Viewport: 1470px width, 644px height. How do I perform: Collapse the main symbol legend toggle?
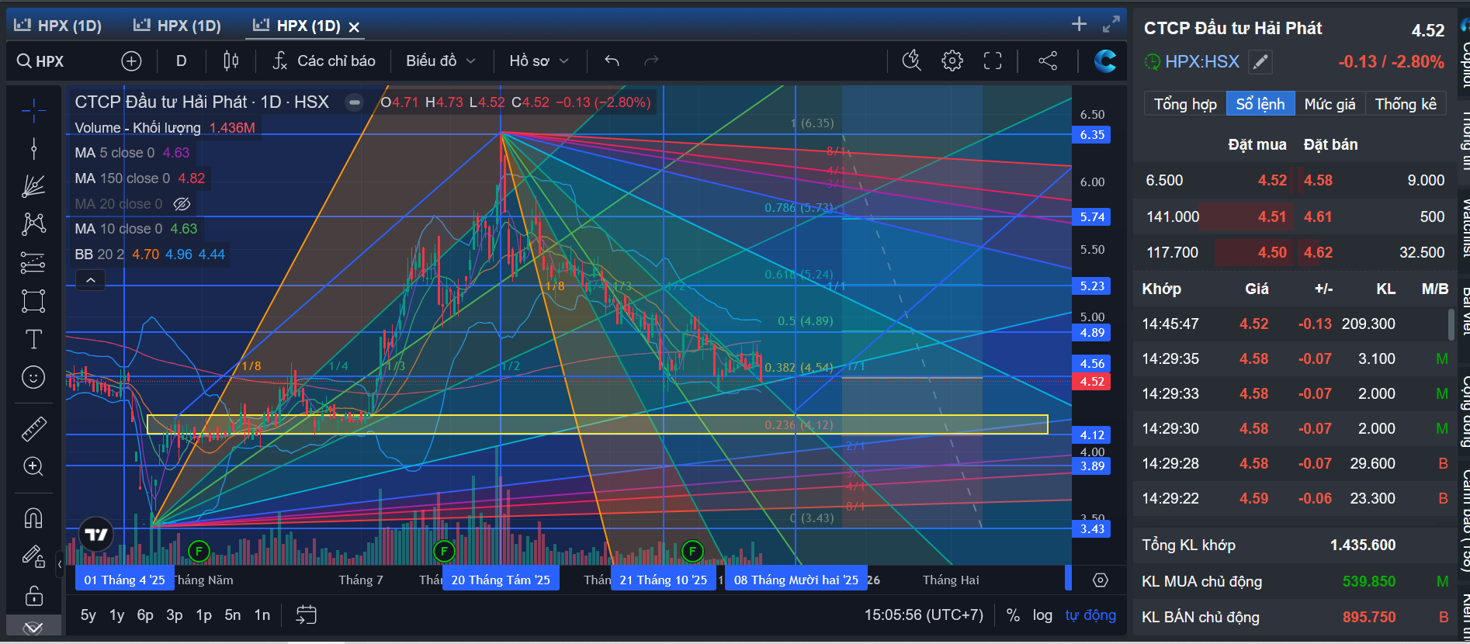(354, 102)
